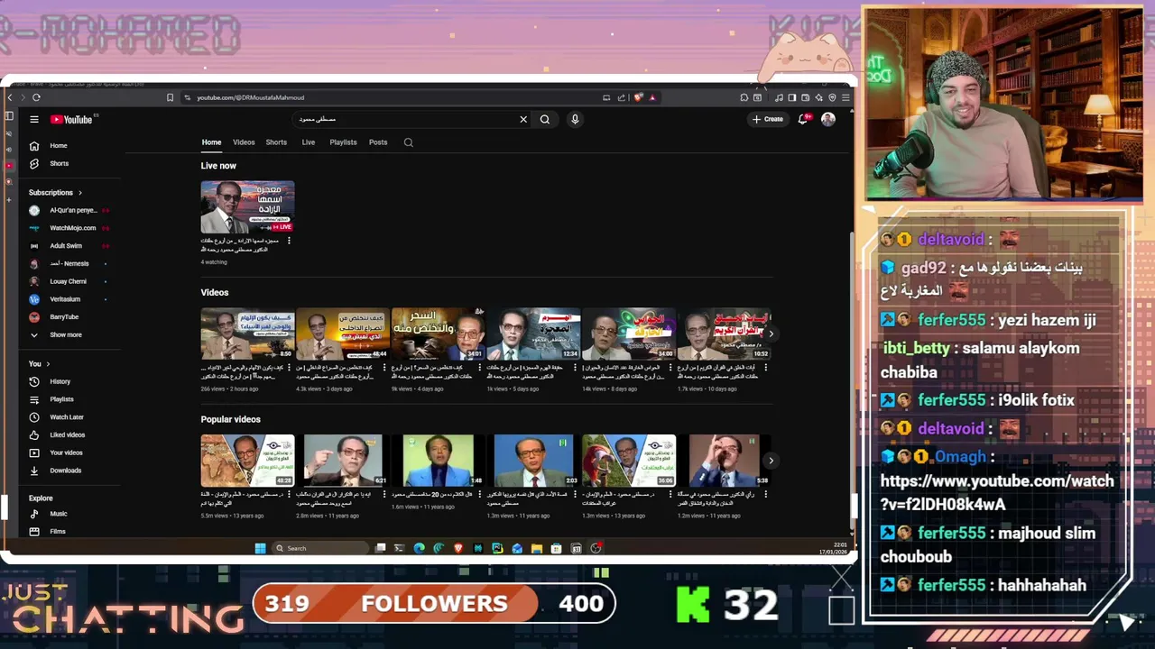The image size is (1155, 649).
Task: Click the share page icon in address bar
Action: click(x=622, y=97)
